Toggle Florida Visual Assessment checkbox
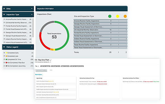The width and height of the screenshot is (165, 104). [4, 29]
